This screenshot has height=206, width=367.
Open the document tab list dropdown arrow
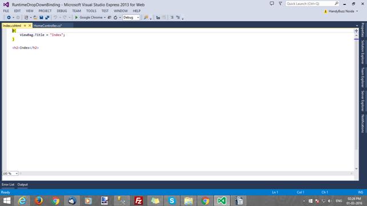tap(357, 26)
